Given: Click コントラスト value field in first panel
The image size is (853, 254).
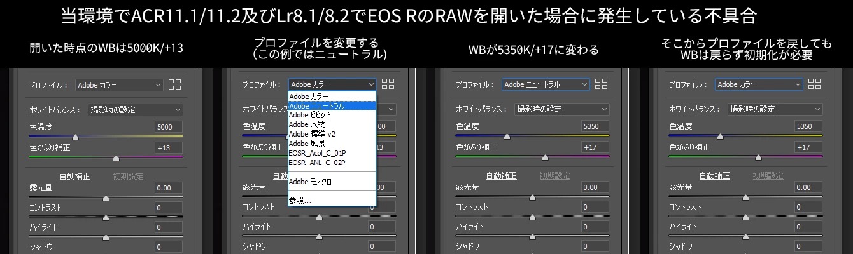Looking at the screenshot, I should pos(168,208).
